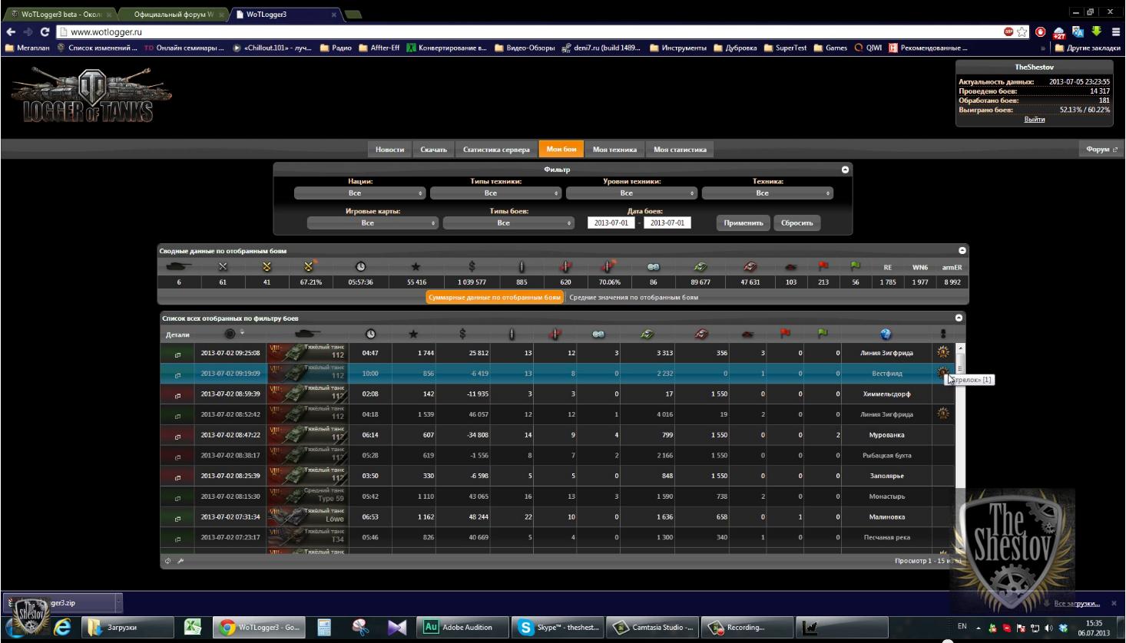The image size is (1126, 643).
Task: Click the medal icon in the 08:52:42 row
Action: [x=943, y=414]
